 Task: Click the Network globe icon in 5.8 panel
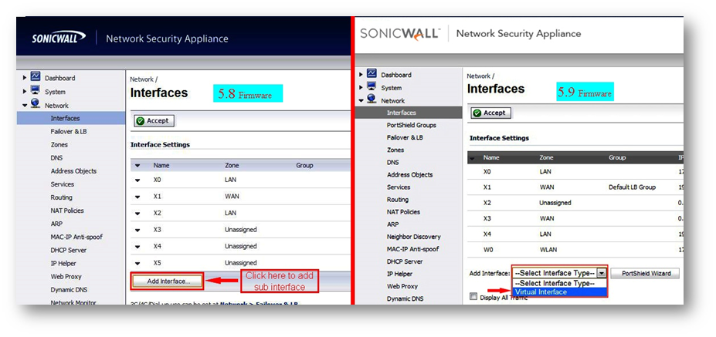(x=36, y=104)
